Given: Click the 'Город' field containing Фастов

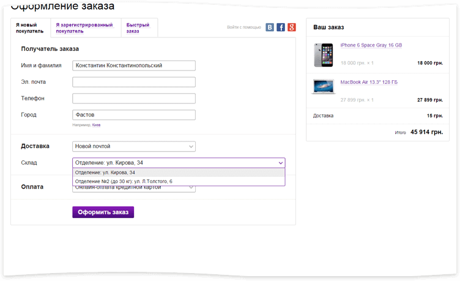Looking at the screenshot, I should (x=133, y=115).
